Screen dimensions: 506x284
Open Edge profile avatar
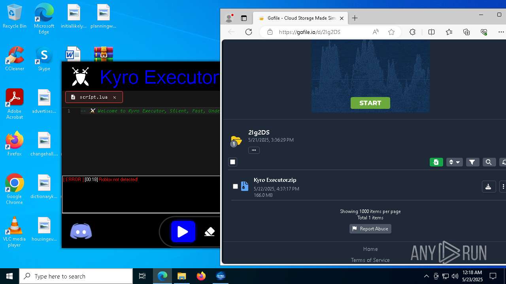coord(229,18)
